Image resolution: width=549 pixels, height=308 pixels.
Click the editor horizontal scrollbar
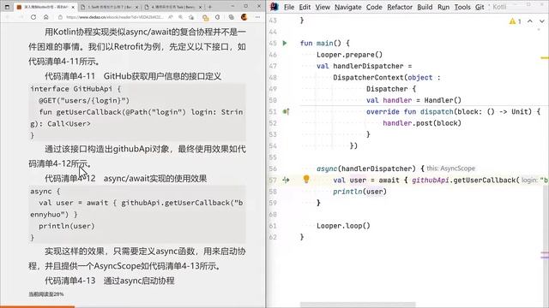(358, 305)
